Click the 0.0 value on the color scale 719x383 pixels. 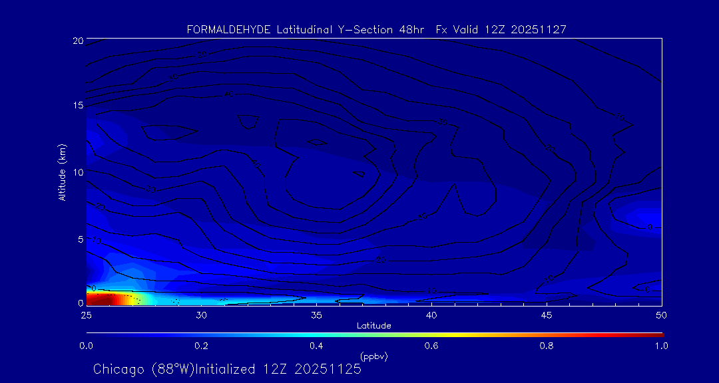[x=87, y=346]
